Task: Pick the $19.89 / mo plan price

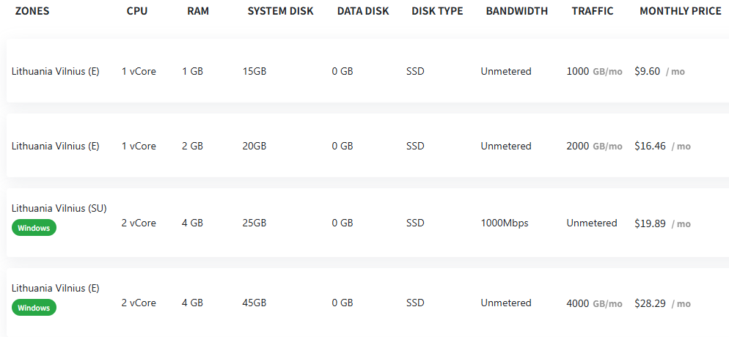Action: pos(662,223)
